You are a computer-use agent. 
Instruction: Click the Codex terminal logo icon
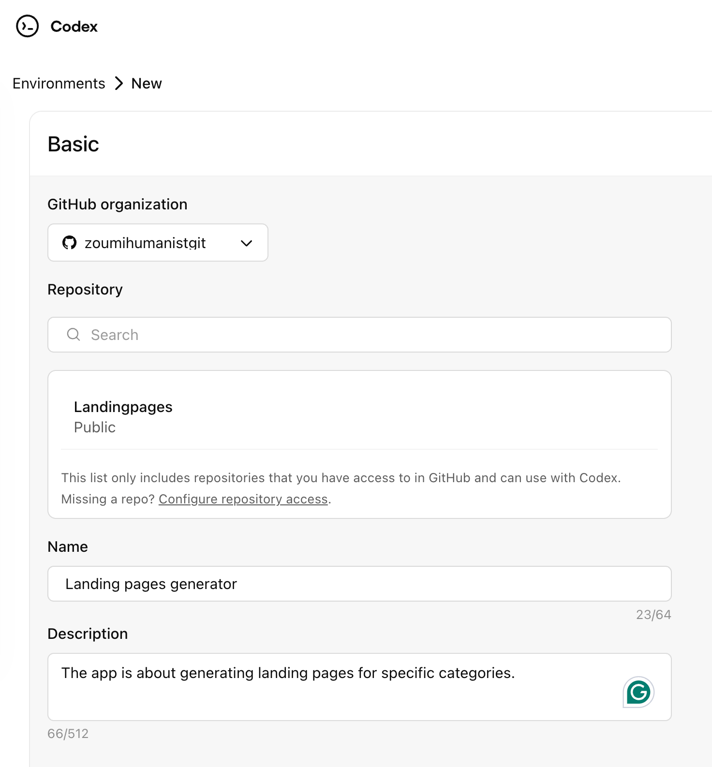click(x=27, y=26)
